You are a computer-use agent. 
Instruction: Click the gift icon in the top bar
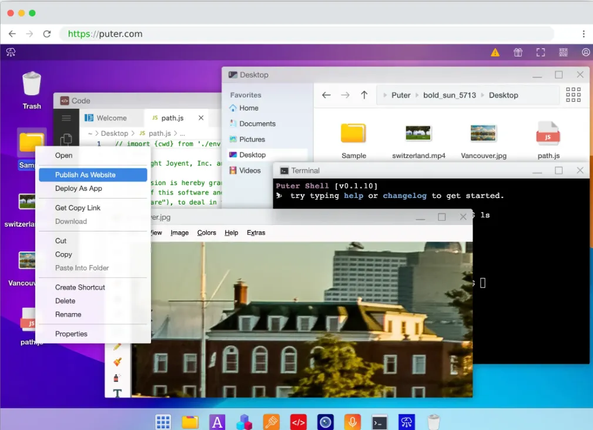point(518,52)
